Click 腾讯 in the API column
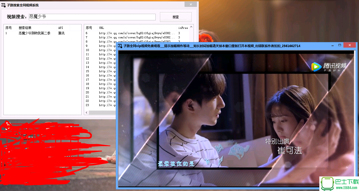Screen dimensions: 359x191 [61, 33]
